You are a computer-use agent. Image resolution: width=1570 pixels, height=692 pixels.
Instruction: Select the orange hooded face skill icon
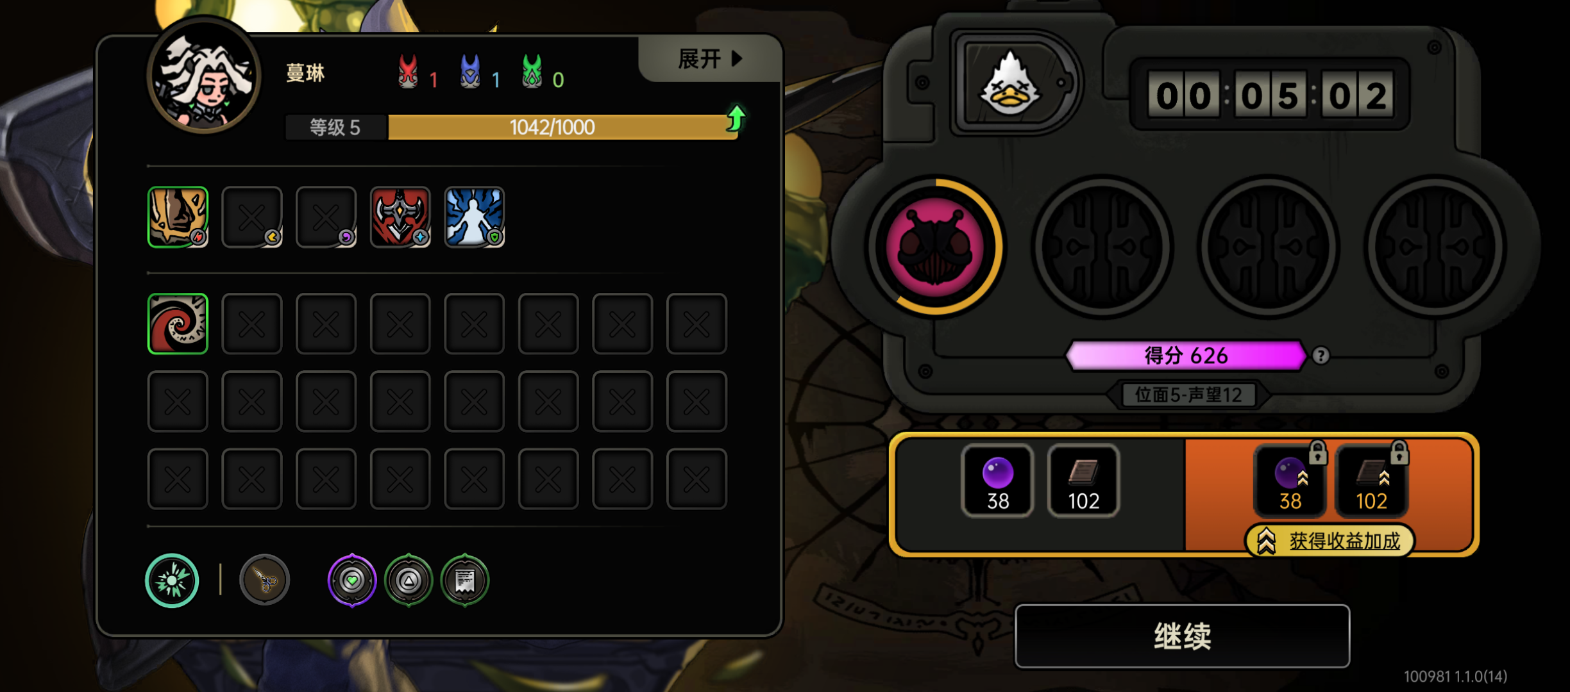pos(178,217)
